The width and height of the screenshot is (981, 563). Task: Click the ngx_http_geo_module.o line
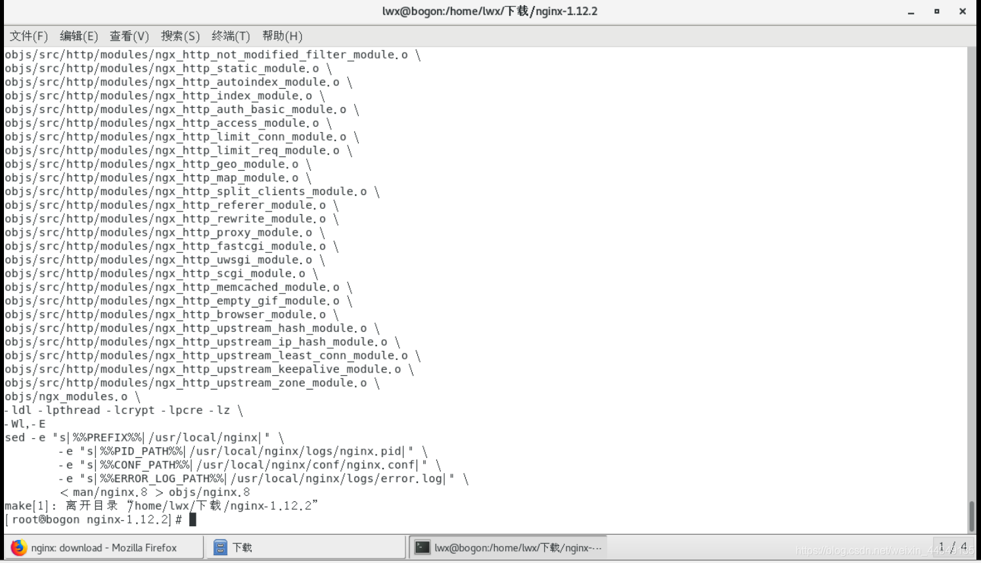tap(158, 164)
